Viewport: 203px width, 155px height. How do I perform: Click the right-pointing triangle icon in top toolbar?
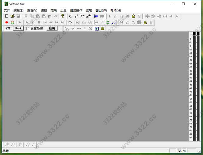(177, 16)
